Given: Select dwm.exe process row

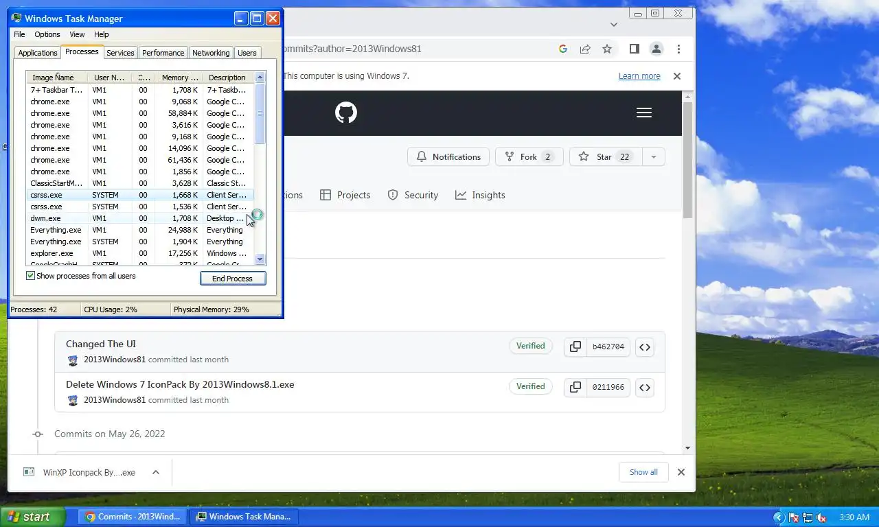Looking at the screenshot, I should (x=140, y=218).
